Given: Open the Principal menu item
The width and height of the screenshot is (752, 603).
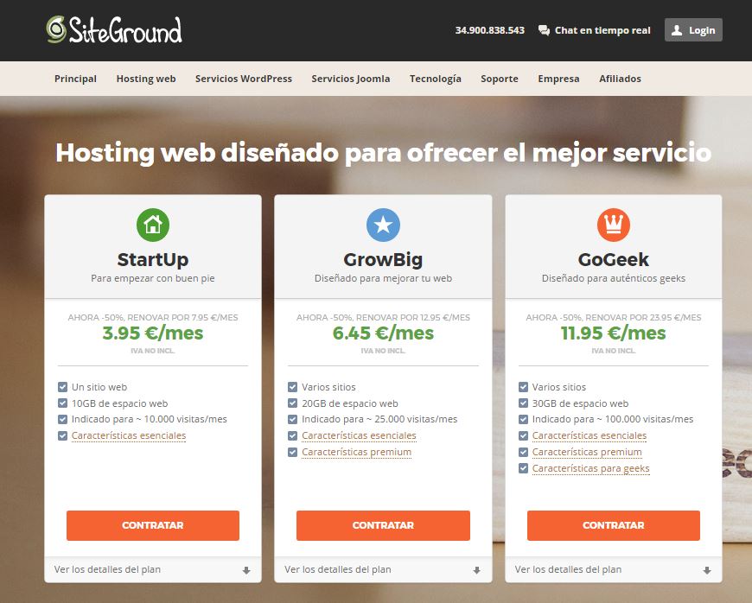Looking at the screenshot, I should pos(75,79).
